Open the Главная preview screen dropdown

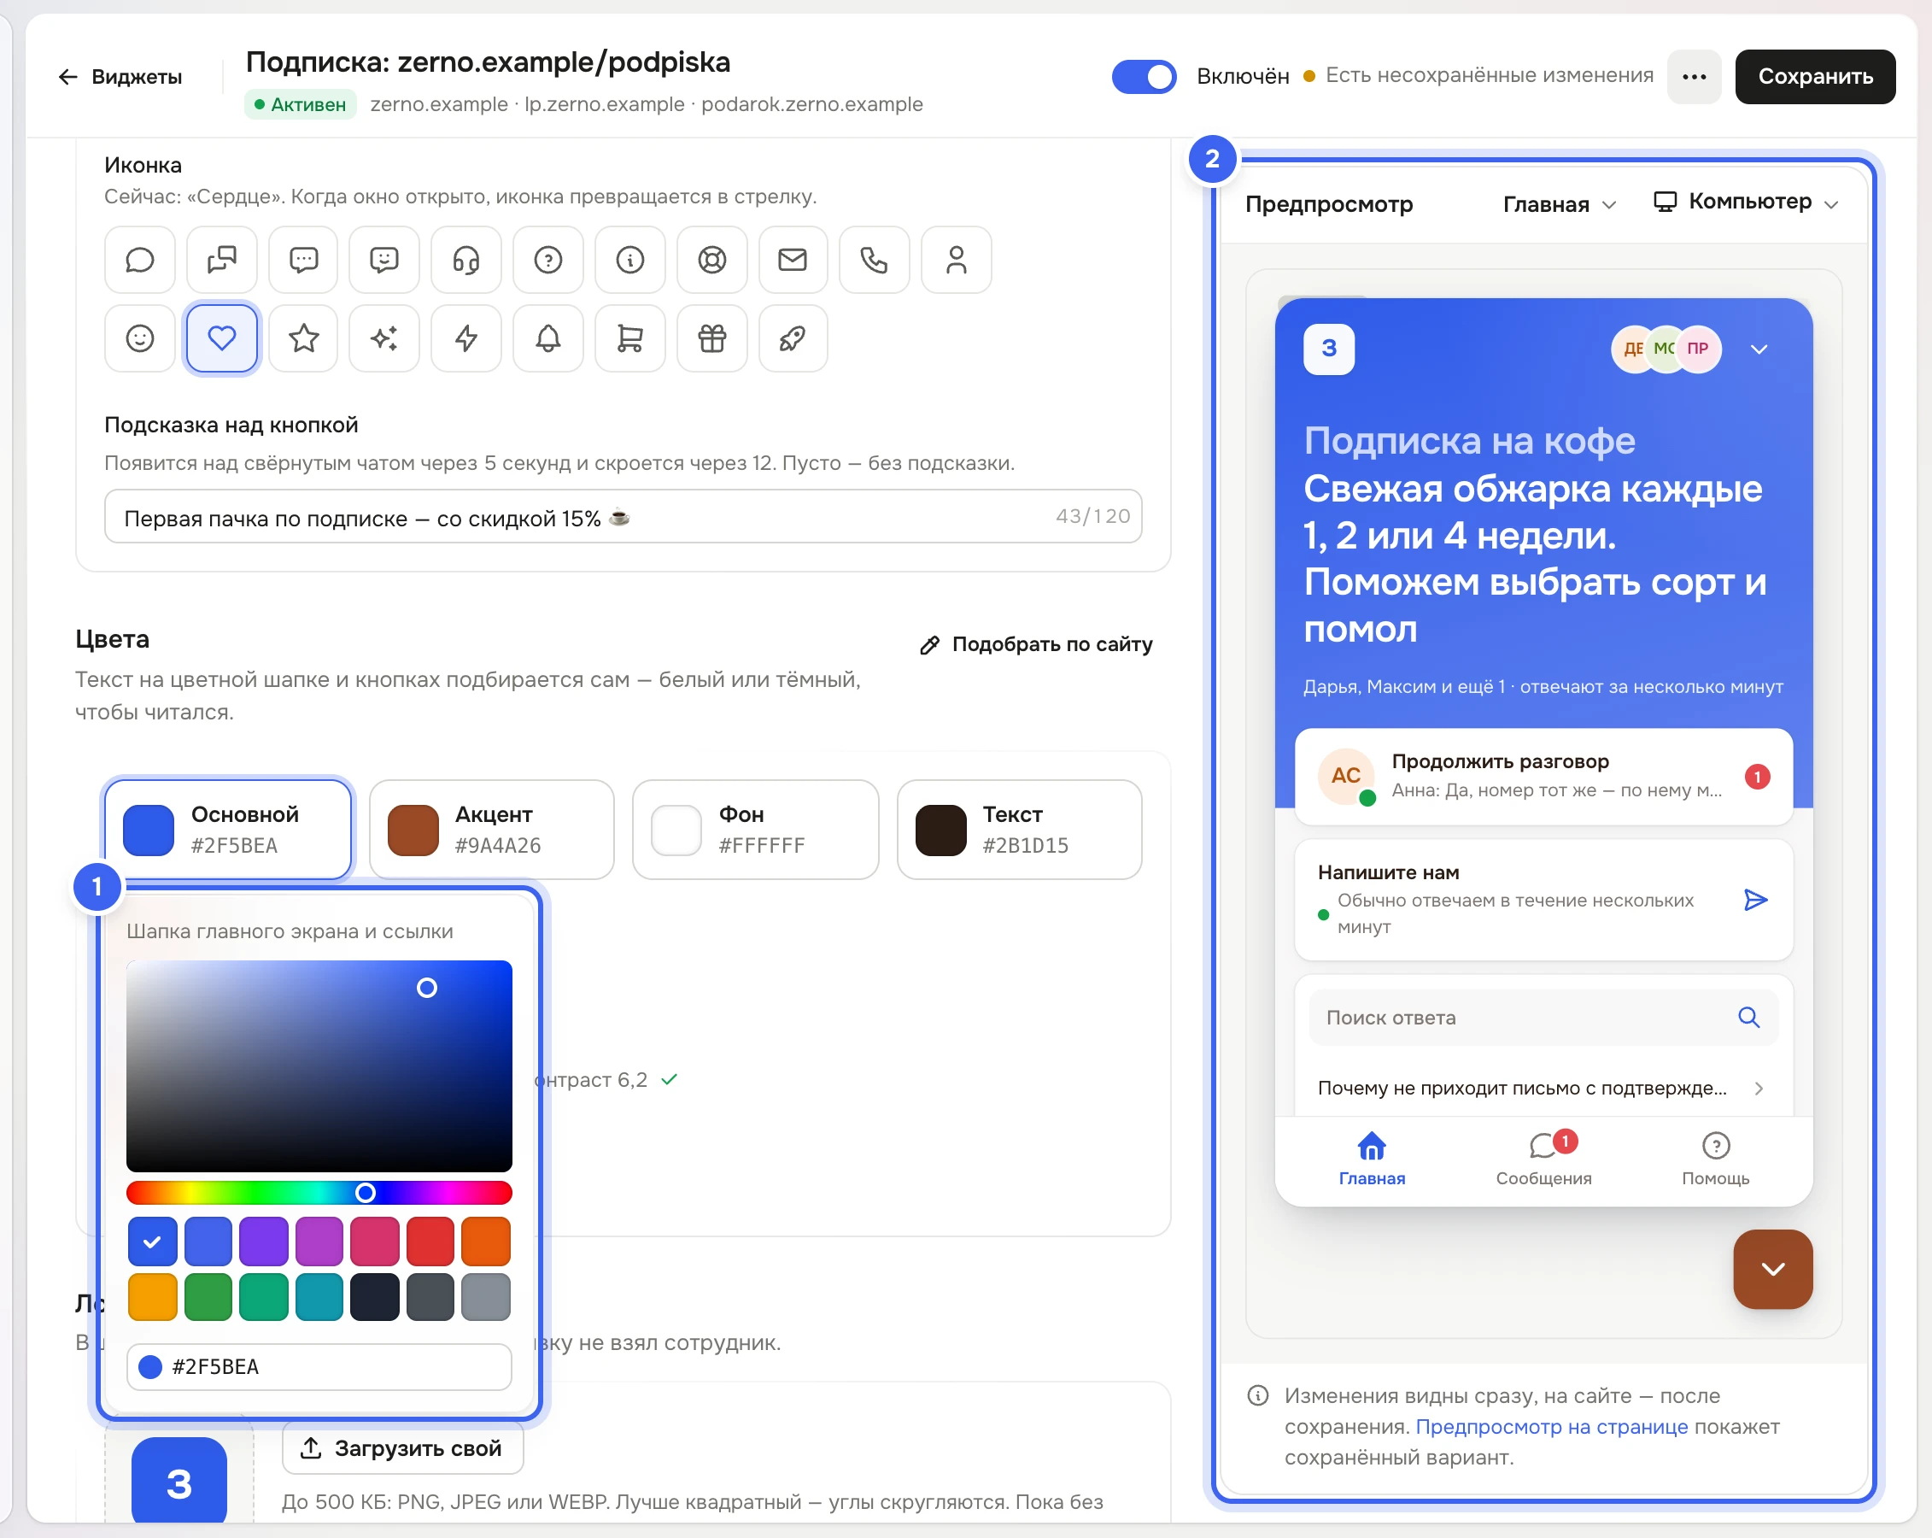tap(1560, 204)
